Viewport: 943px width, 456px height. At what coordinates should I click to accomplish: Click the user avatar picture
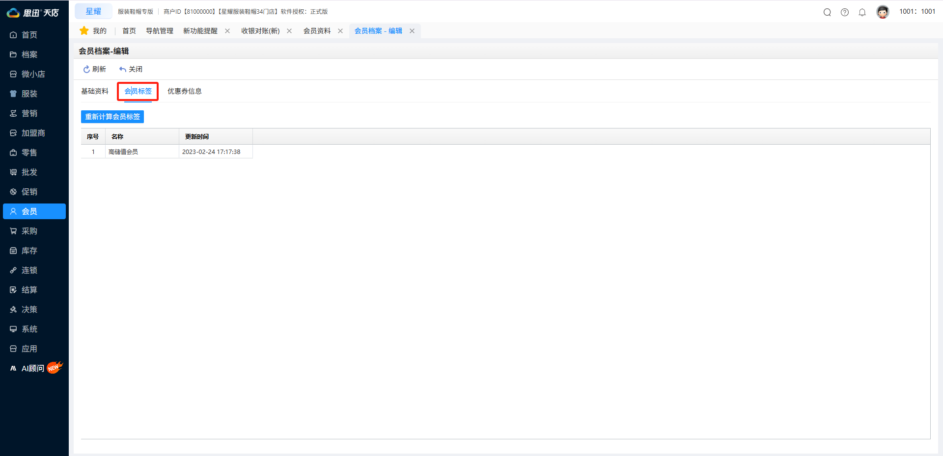point(883,12)
